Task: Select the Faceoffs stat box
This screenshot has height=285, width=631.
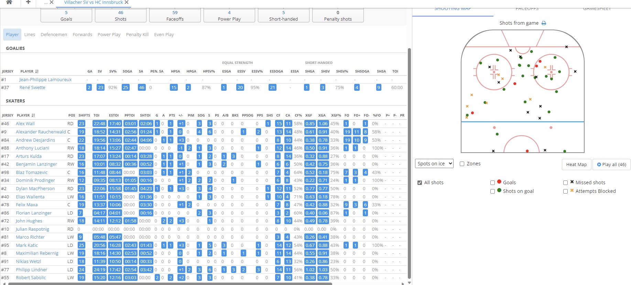Action: pyautogui.click(x=175, y=16)
